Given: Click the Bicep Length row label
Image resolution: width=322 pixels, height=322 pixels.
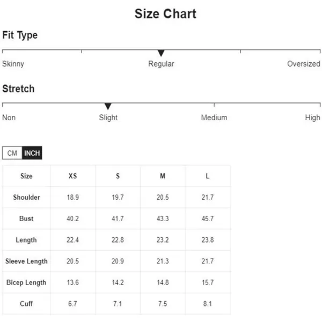Looking at the screenshot, I should tap(26, 283).
